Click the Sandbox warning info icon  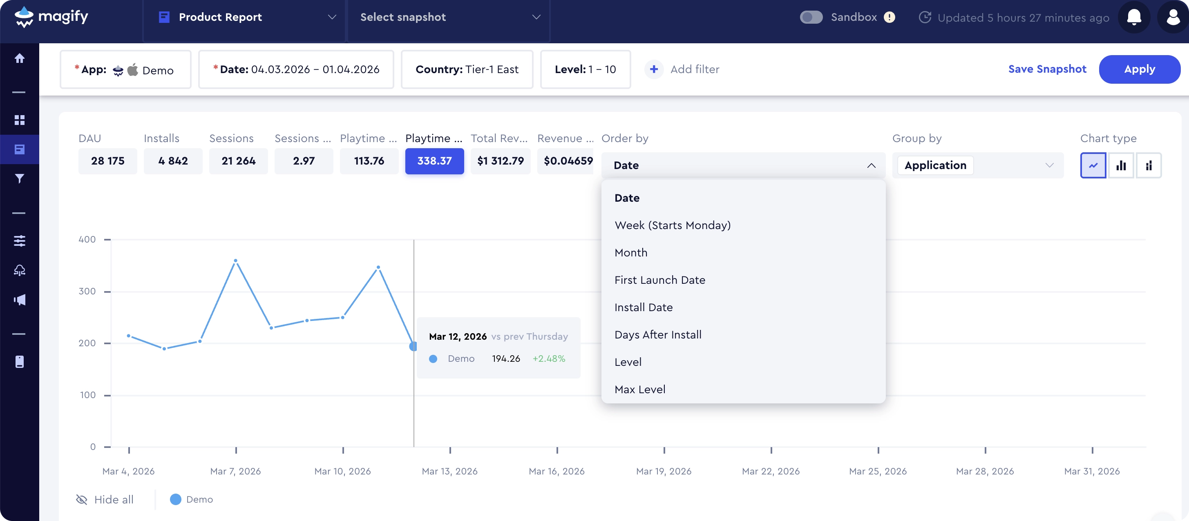pyautogui.click(x=889, y=18)
